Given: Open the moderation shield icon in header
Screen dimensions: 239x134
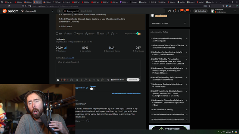Looking at the screenshot, I should click(x=174, y=11).
